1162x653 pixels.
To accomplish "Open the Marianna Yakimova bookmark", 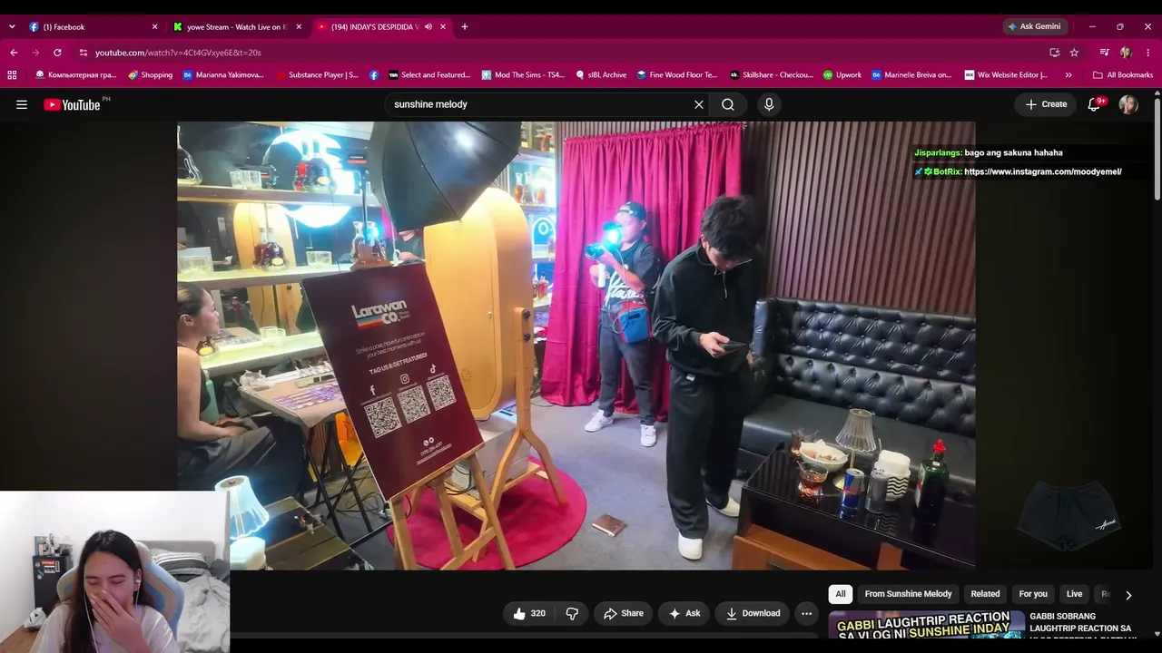I will 223,75.
